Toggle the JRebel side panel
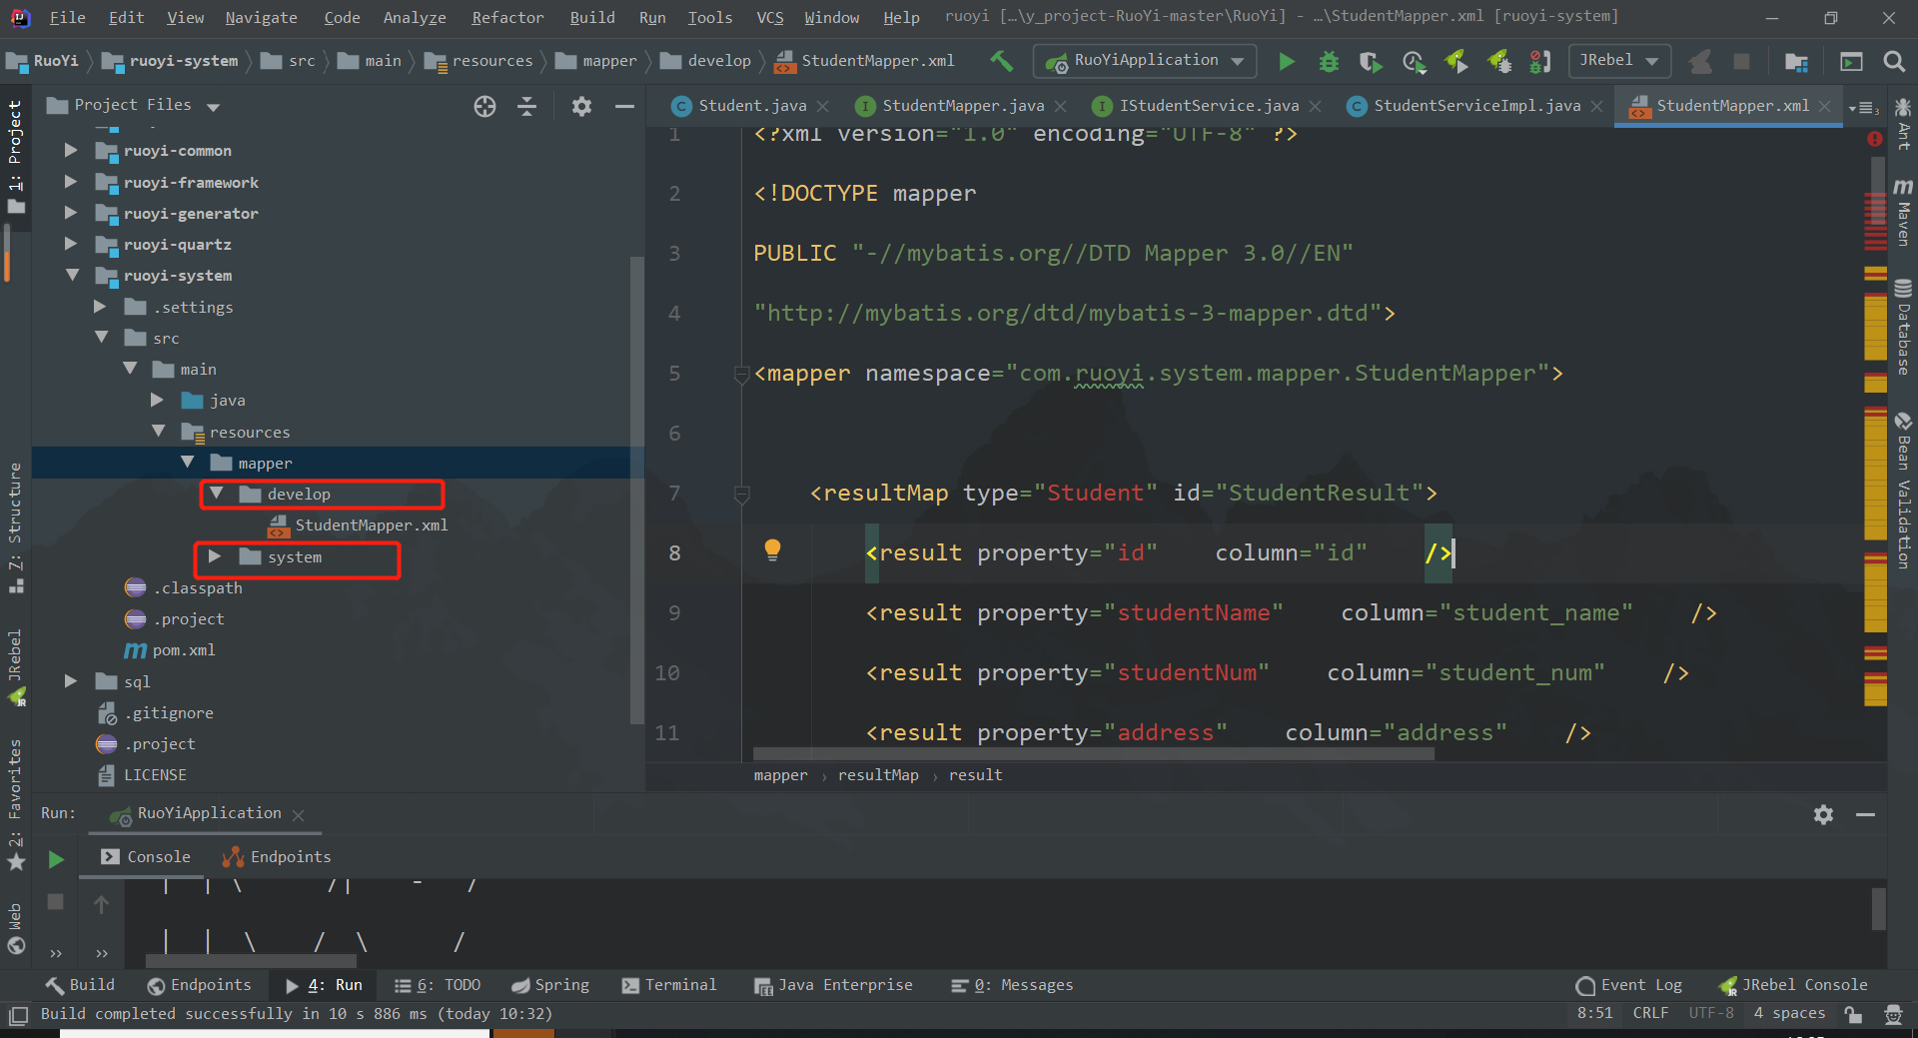 coord(15,667)
